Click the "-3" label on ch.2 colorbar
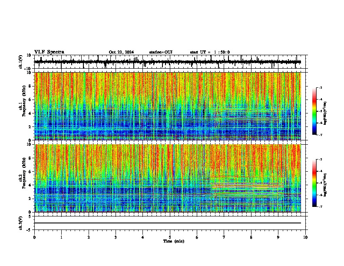 click(321, 160)
